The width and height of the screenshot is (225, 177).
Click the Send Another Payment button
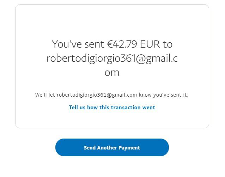(112, 147)
